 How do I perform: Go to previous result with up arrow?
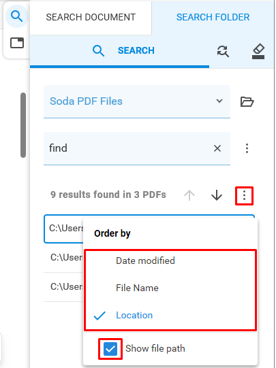coord(189,195)
